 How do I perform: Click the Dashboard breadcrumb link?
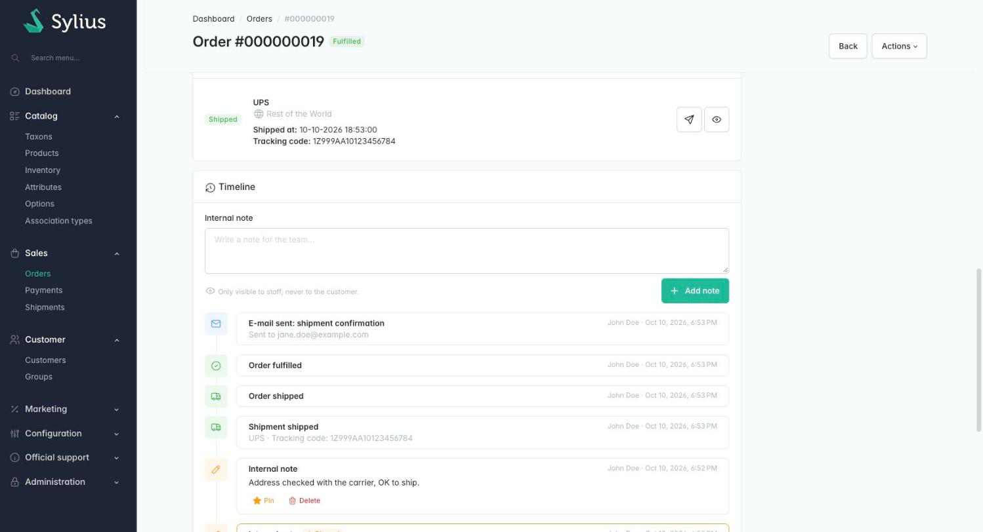[213, 19]
